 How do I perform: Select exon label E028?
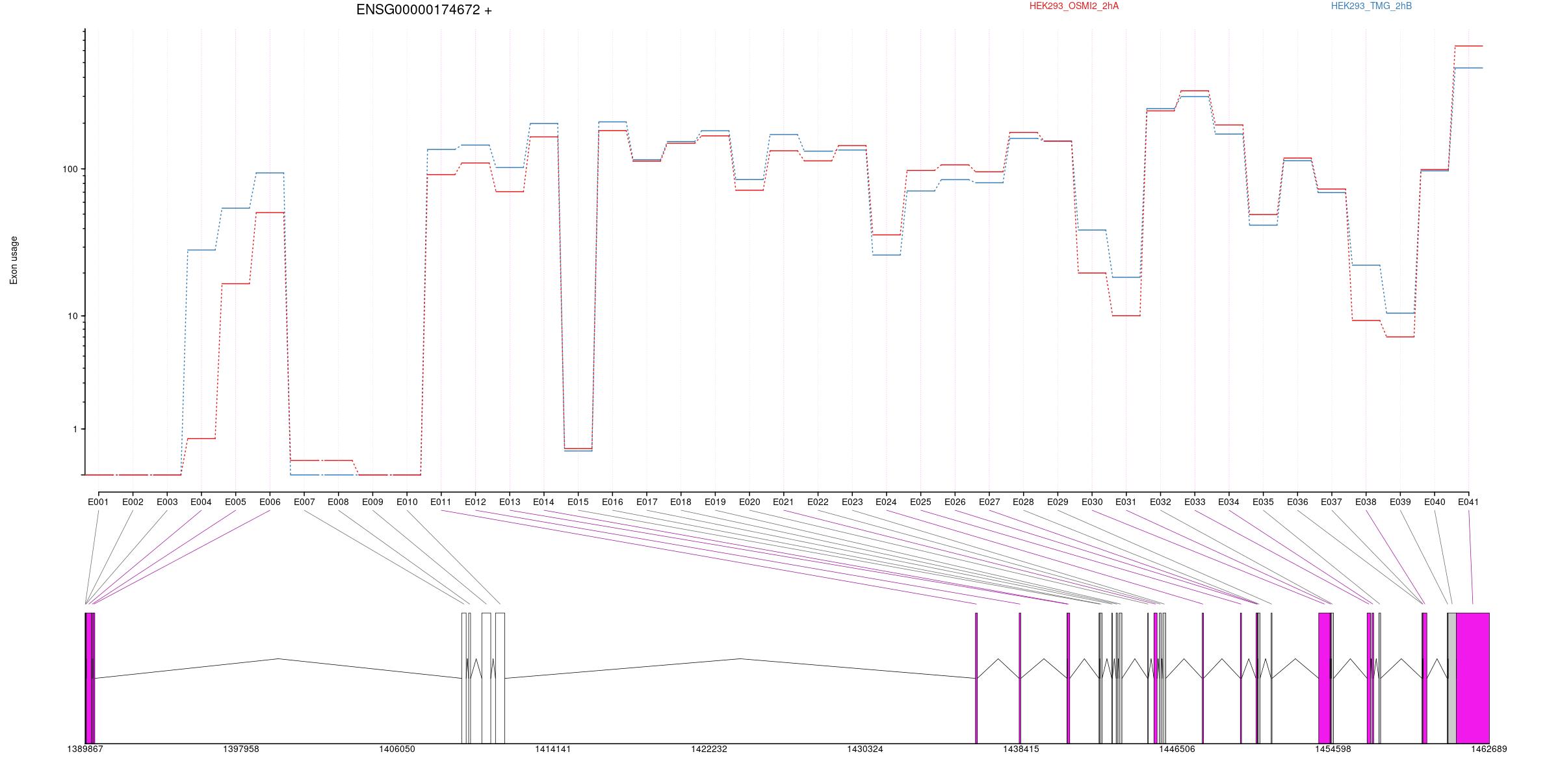[x=1023, y=502]
